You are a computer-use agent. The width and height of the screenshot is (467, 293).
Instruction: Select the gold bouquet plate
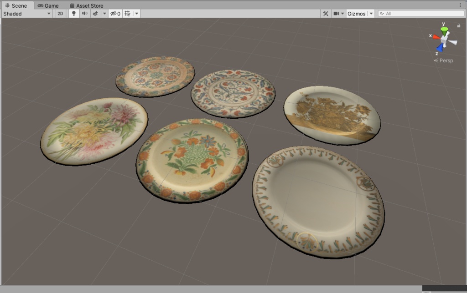click(332, 115)
